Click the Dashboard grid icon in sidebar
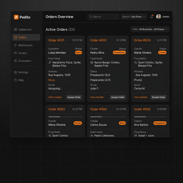Image resolution: width=183 pixels, height=183 pixels. click(15, 30)
